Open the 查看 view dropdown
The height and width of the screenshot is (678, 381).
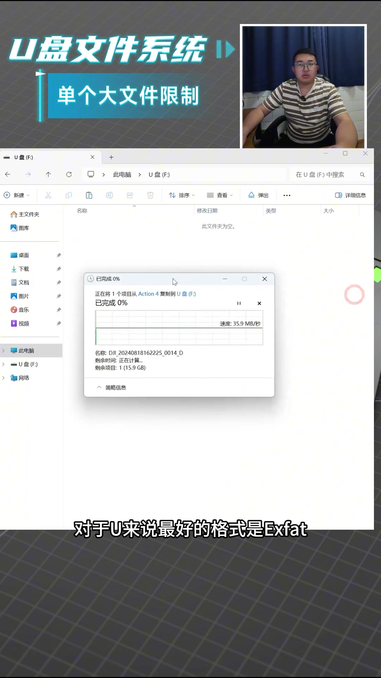[220, 195]
